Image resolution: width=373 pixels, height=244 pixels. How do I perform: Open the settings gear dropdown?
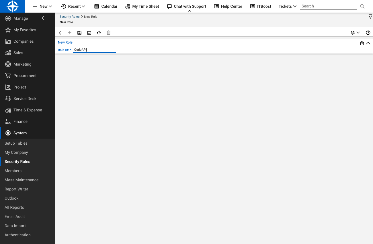pos(355,33)
